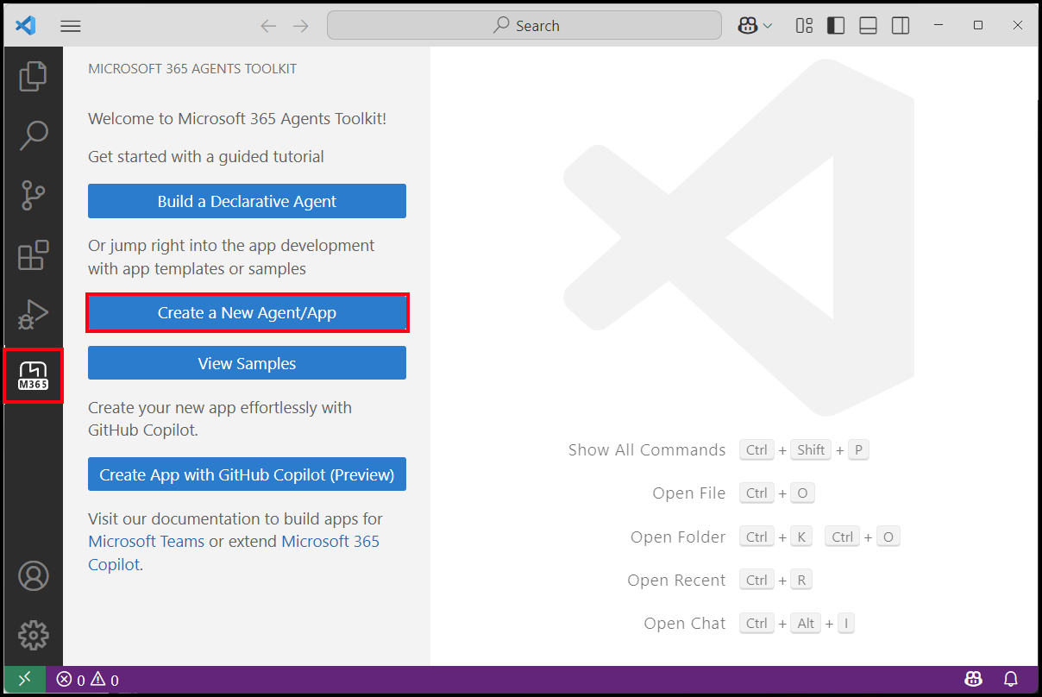Open the Explorer view in activity bar
1042x697 pixels.
point(34,76)
